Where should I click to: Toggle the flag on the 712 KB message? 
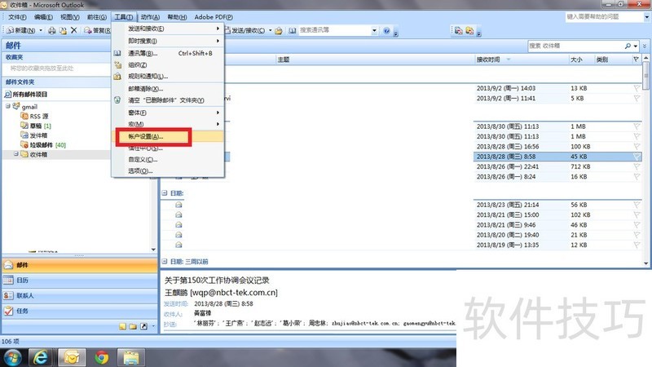tap(637, 166)
